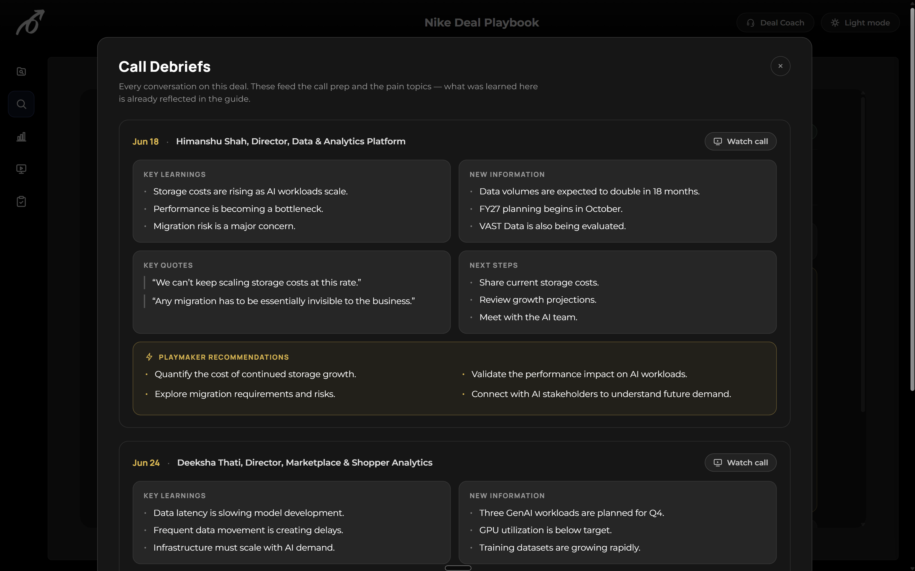Viewport: 915px width, 571px height.
Task: Click the NEXT STEPS section label
Action: click(494, 265)
